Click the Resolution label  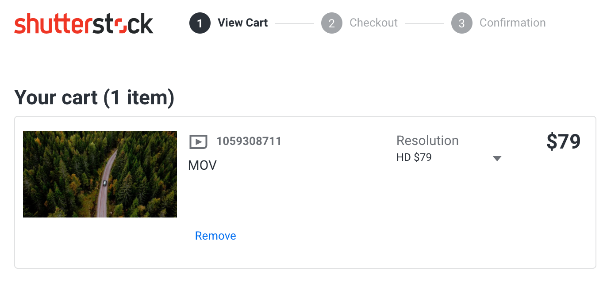[427, 141]
